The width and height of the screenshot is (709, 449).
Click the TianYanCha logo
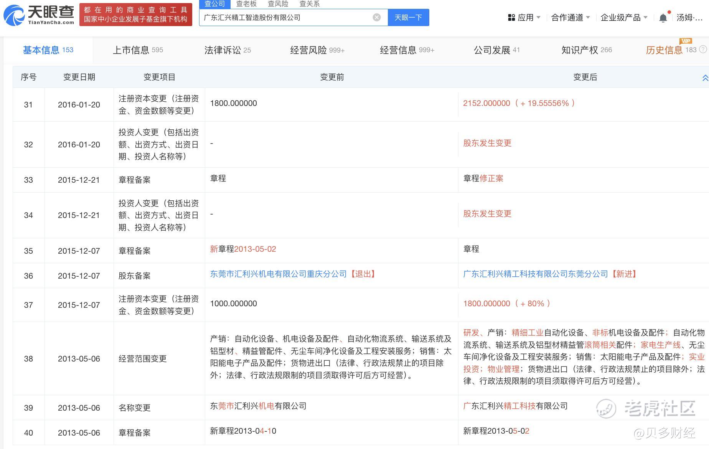click(38, 15)
